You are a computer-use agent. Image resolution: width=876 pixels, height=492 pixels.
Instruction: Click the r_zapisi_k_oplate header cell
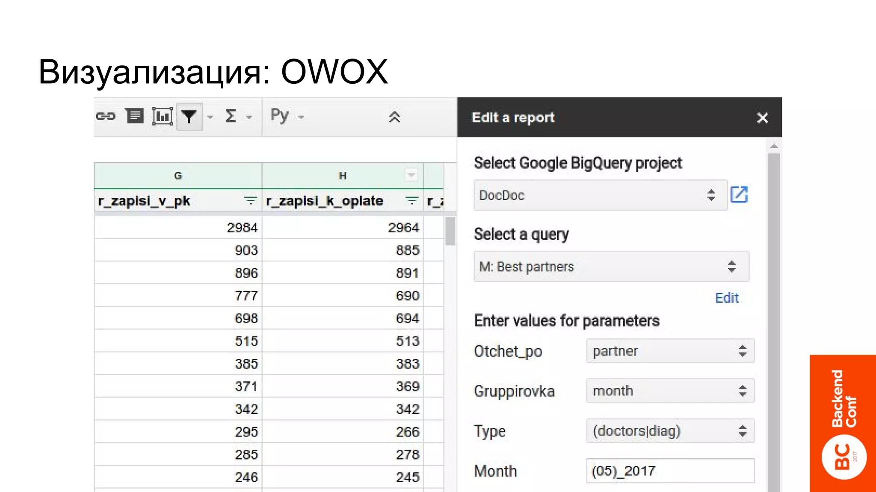(343, 200)
